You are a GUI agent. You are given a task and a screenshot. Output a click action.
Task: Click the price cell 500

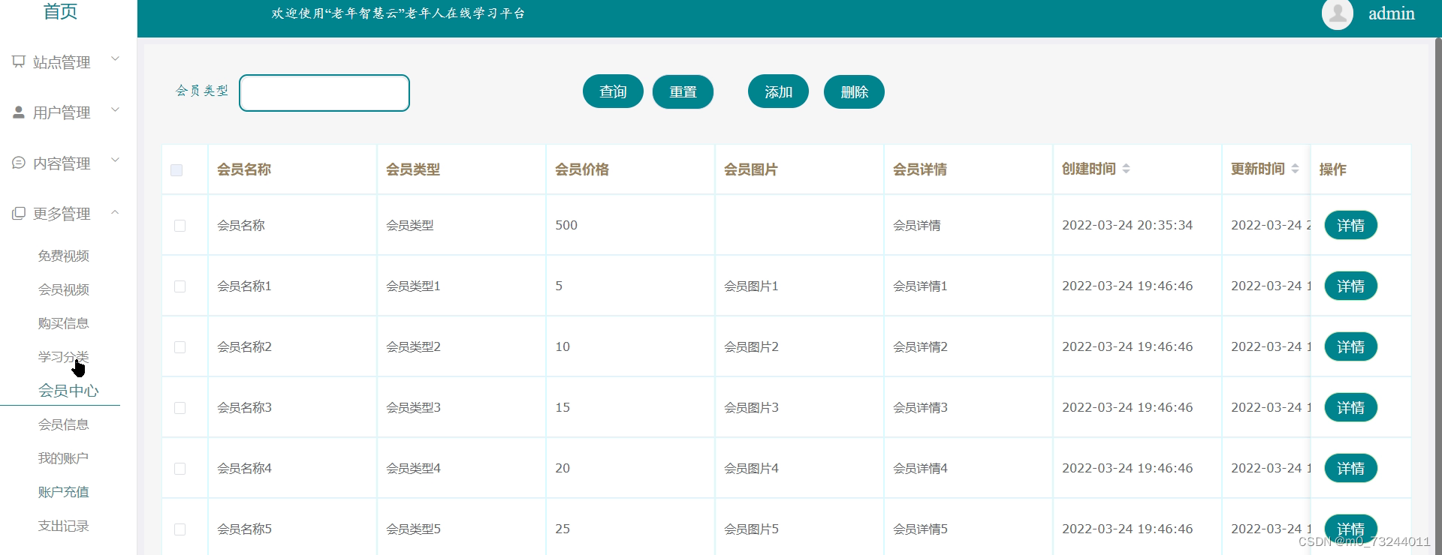[566, 225]
